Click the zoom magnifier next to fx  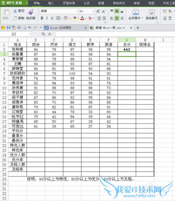point(43,34)
